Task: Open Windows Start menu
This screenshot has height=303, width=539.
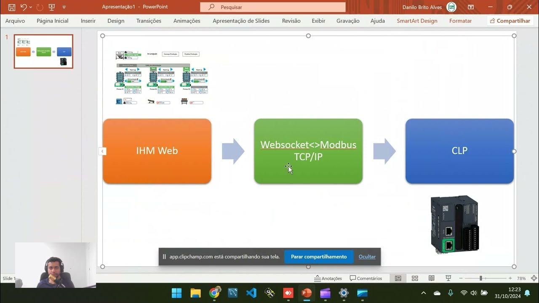Action: click(x=176, y=293)
